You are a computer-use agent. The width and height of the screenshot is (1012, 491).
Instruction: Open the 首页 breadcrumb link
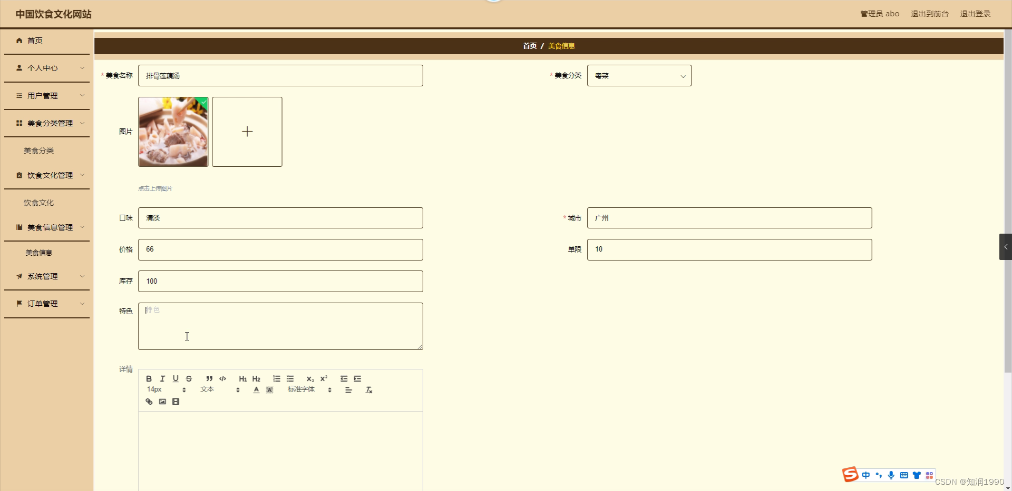click(x=529, y=46)
